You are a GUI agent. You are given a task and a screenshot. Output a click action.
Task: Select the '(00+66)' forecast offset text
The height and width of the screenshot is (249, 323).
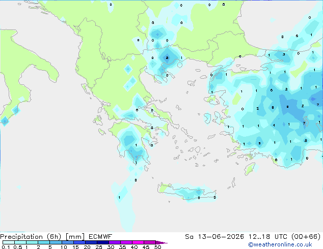(306, 237)
